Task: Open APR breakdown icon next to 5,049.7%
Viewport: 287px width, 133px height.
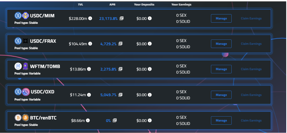Action: pos(120,95)
